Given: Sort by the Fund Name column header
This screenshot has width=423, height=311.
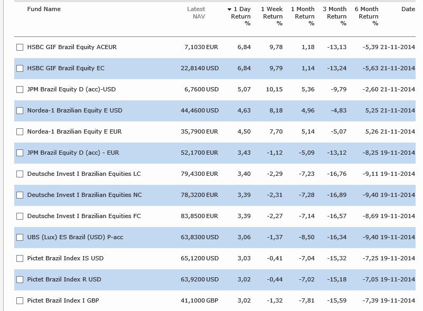Looking at the screenshot, I should coord(44,9).
